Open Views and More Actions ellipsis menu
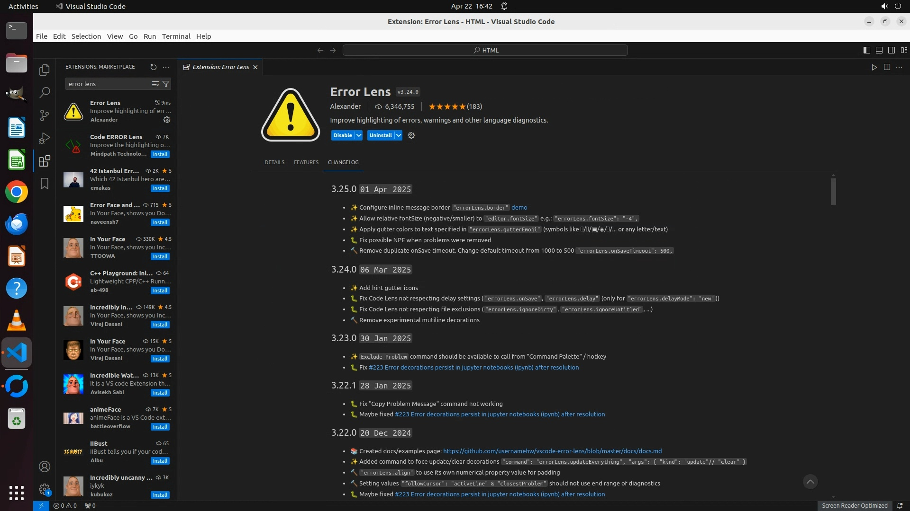 166,67
